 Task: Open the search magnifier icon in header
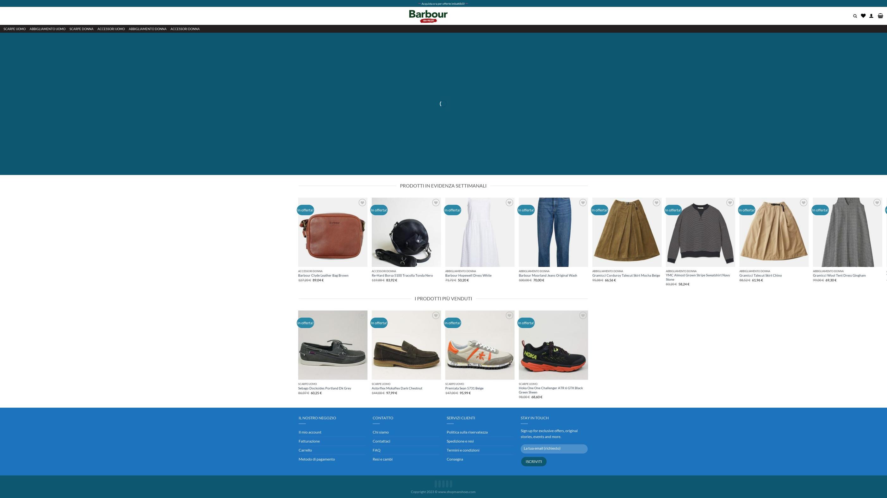(x=855, y=16)
